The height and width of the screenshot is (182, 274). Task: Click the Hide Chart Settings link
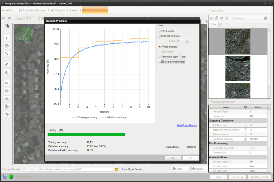[187, 125]
